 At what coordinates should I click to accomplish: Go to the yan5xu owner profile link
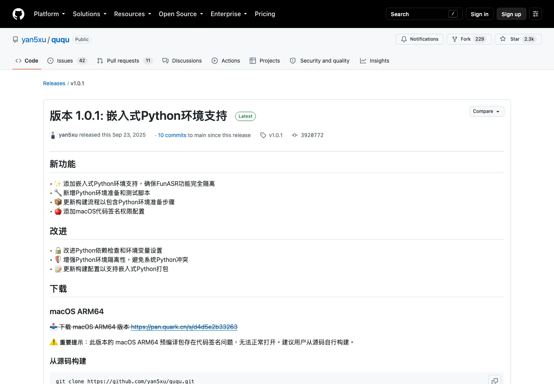coord(34,40)
